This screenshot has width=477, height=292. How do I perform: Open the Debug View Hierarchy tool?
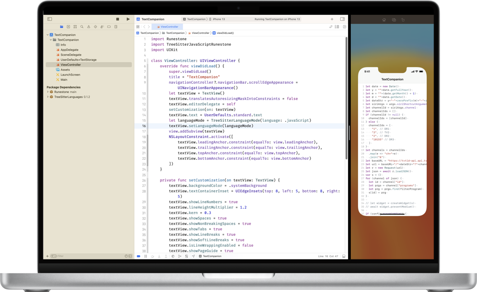(173, 256)
